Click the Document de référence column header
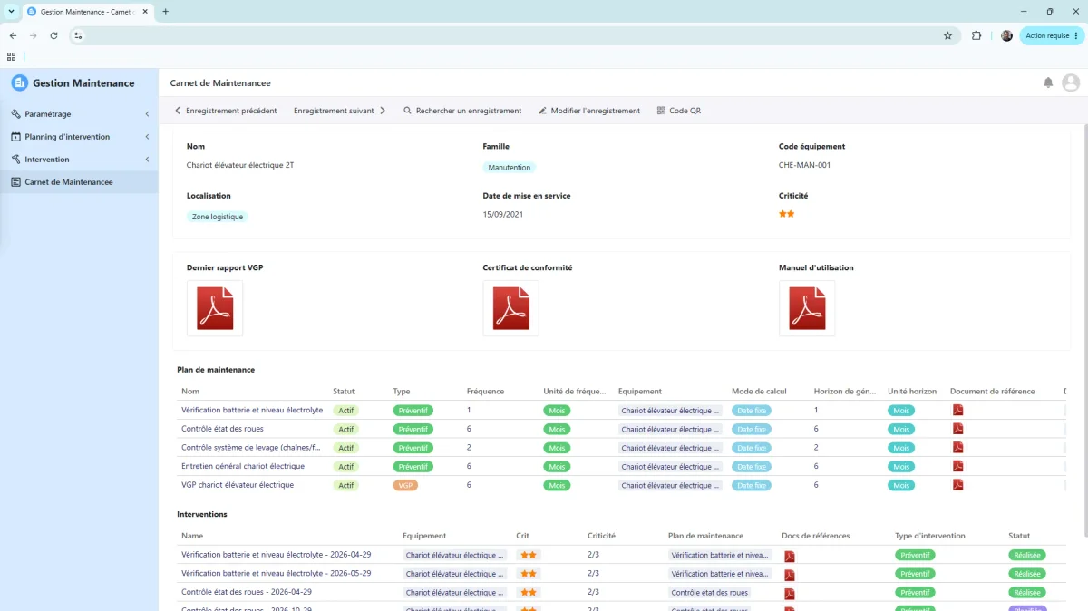The height and width of the screenshot is (611, 1088). tap(992, 392)
